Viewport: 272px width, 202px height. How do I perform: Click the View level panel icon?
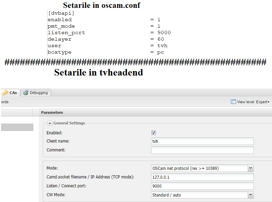(233, 102)
